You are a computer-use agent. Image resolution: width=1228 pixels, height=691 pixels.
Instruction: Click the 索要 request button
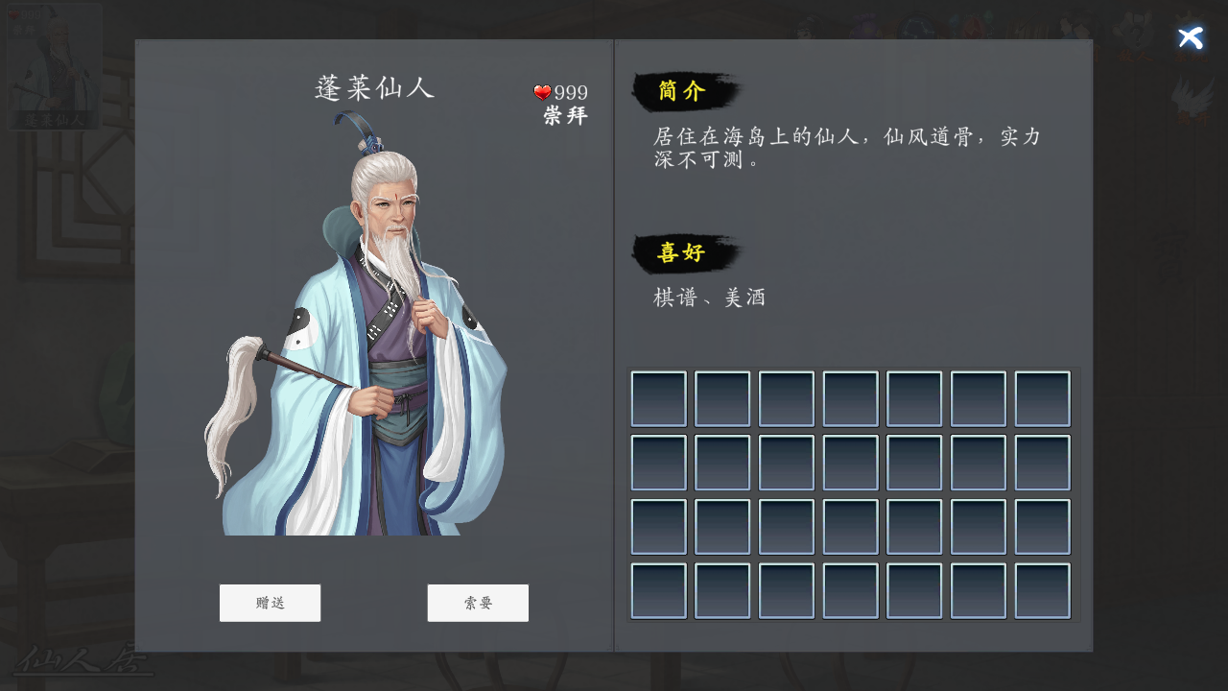point(478,603)
